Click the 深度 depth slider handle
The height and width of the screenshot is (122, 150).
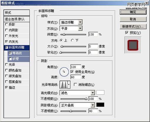tap(64, 34)
